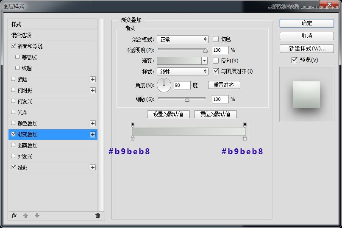Image resolution: width=342 pixels, height=228 pixels.
Task: Open 混合模式 dropdown showing 正常
Action: (183, 39)
